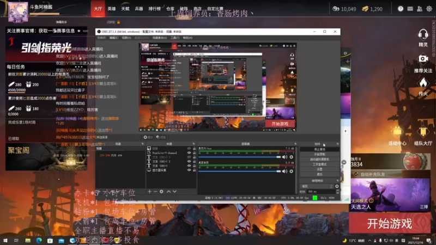This screenshot has height=245, width=436.
Task: Mute the 桌面音频 speaker icon
Action: tap(284, 171)
